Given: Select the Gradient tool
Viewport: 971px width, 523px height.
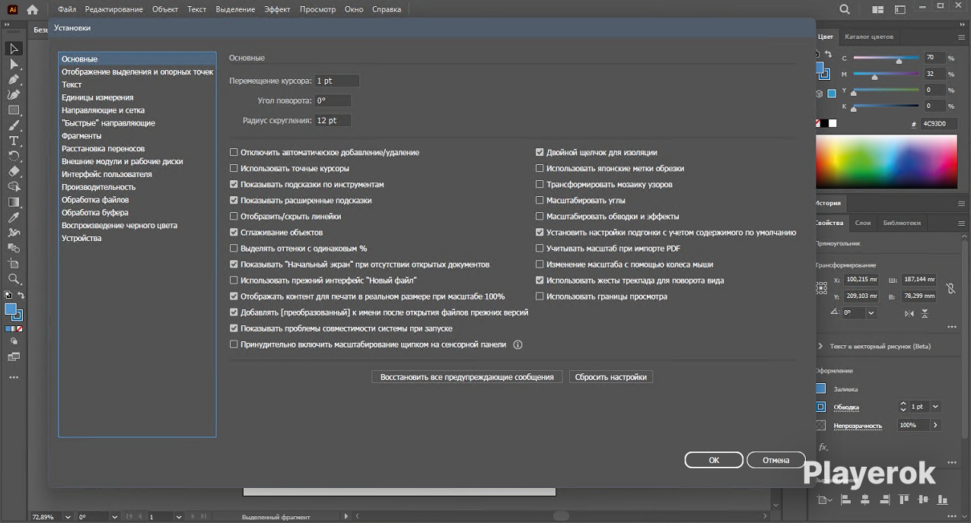Looking at the screenshot, I should (14, 202).
